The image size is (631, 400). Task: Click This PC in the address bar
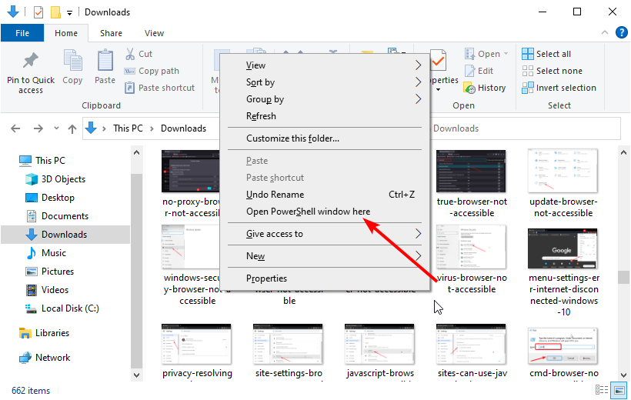[128, 128]
